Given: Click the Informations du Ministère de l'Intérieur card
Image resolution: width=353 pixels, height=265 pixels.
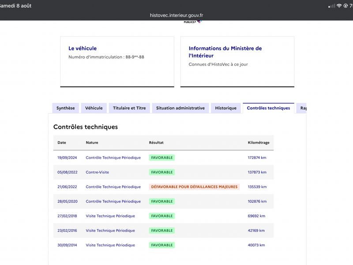Looking at the screenshot, I should [237, 61].
